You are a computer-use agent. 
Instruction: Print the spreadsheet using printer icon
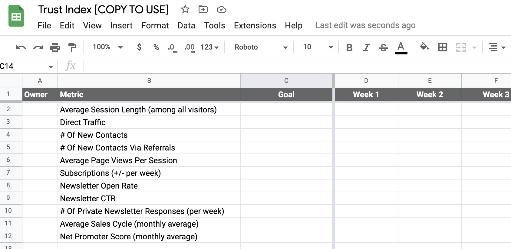coord(55,47)
